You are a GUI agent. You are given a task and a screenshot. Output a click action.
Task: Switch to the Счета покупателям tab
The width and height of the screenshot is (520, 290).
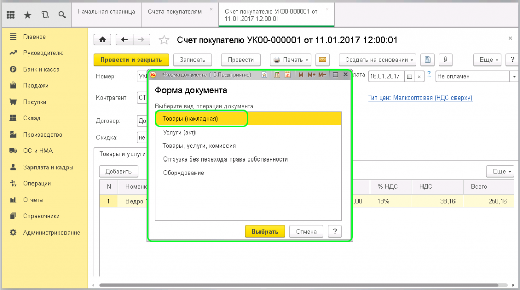[x=175, y=11]
